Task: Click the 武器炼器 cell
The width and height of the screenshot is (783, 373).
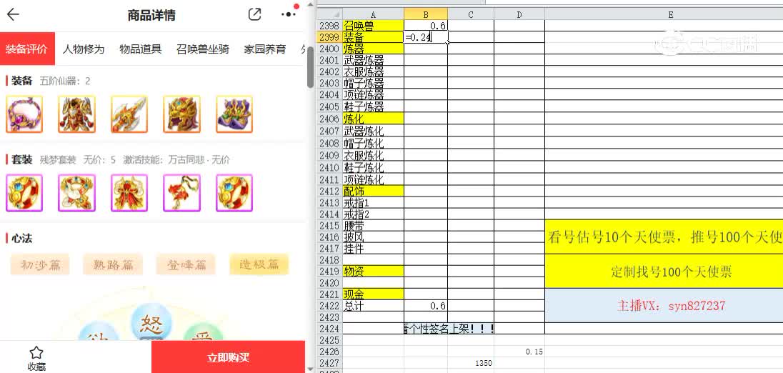Action: 373,61
